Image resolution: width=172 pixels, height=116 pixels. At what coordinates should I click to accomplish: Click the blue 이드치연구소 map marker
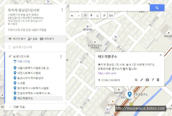[129, 95]
